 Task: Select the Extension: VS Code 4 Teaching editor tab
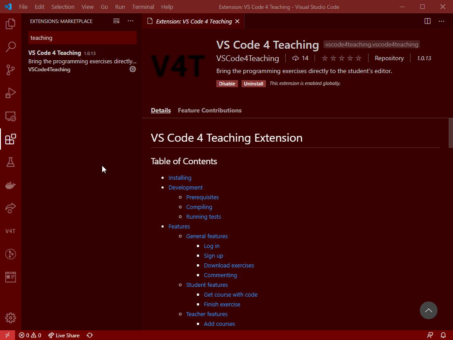click(x=193, y=21)
